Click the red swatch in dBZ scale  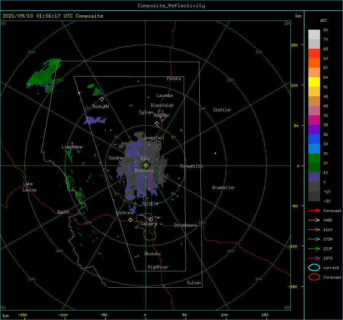pyautogui.click(x=314, y=54)
